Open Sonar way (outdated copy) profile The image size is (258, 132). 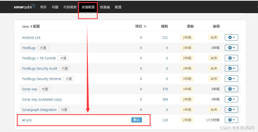click(42, 100)
